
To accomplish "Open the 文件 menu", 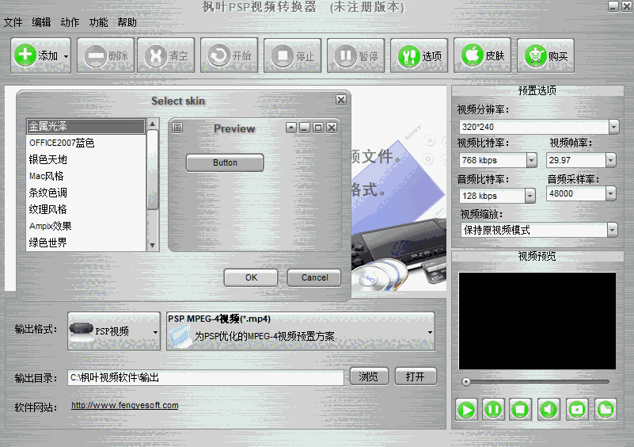I will point(13,22).
